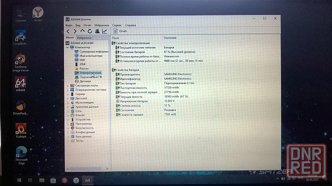Select the DMI tree item
Image resolution: width=332 pixels, height=186 pixels.
pyautogui.click(x=80, y=60)
